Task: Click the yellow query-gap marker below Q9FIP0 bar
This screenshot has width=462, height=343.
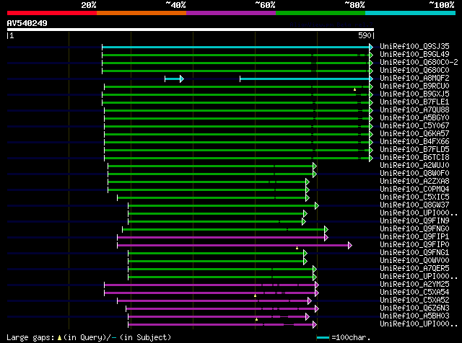Action: coord(297,248)
